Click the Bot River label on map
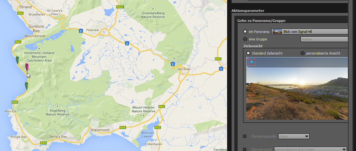The image size is (356, 151). [x=184, y=69]
